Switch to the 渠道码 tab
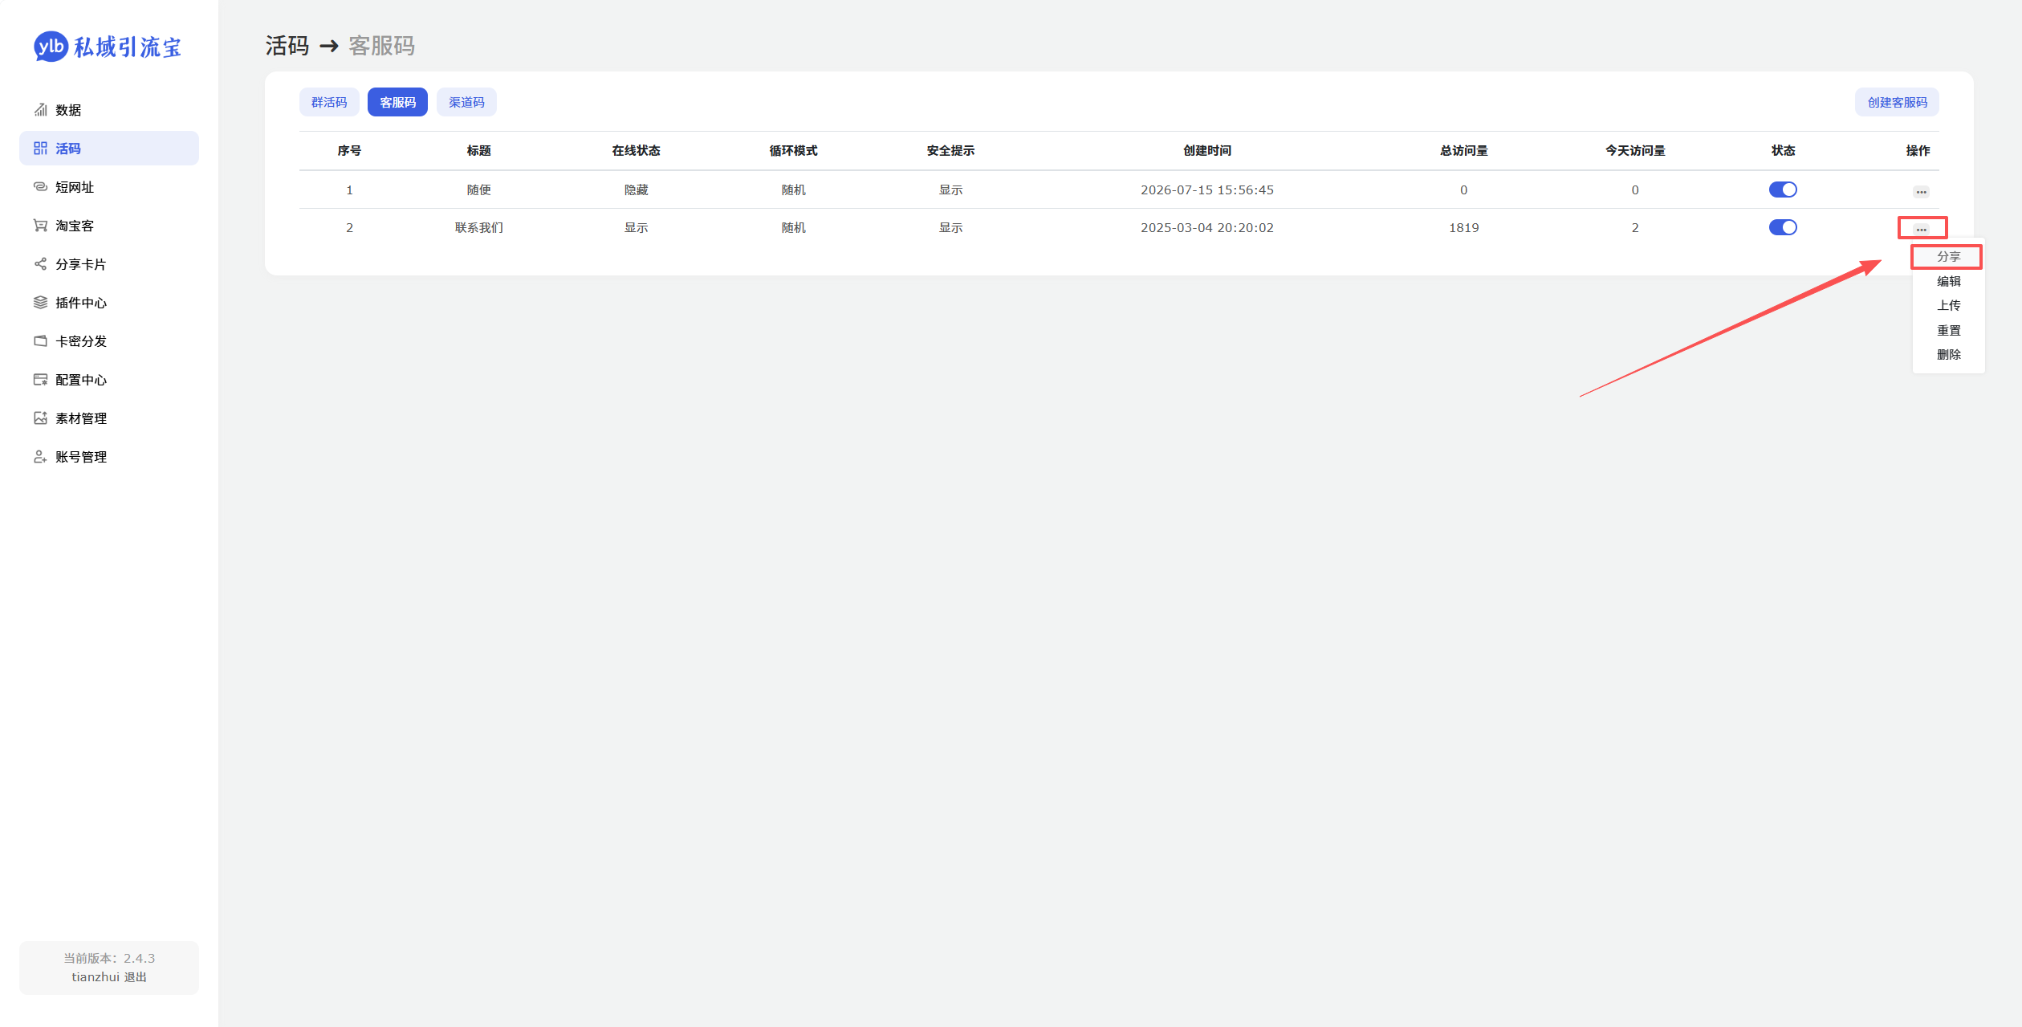Viewport: 2022px width, 1027px height. coord(466,102)
